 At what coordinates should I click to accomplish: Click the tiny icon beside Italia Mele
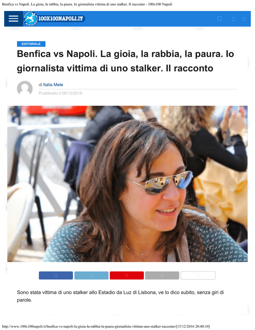[68, 85]
